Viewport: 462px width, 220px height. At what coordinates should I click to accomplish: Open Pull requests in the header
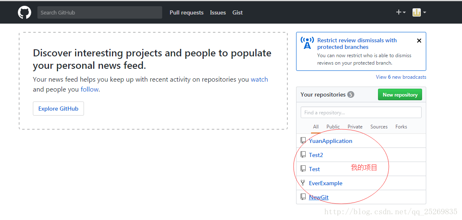187,12
